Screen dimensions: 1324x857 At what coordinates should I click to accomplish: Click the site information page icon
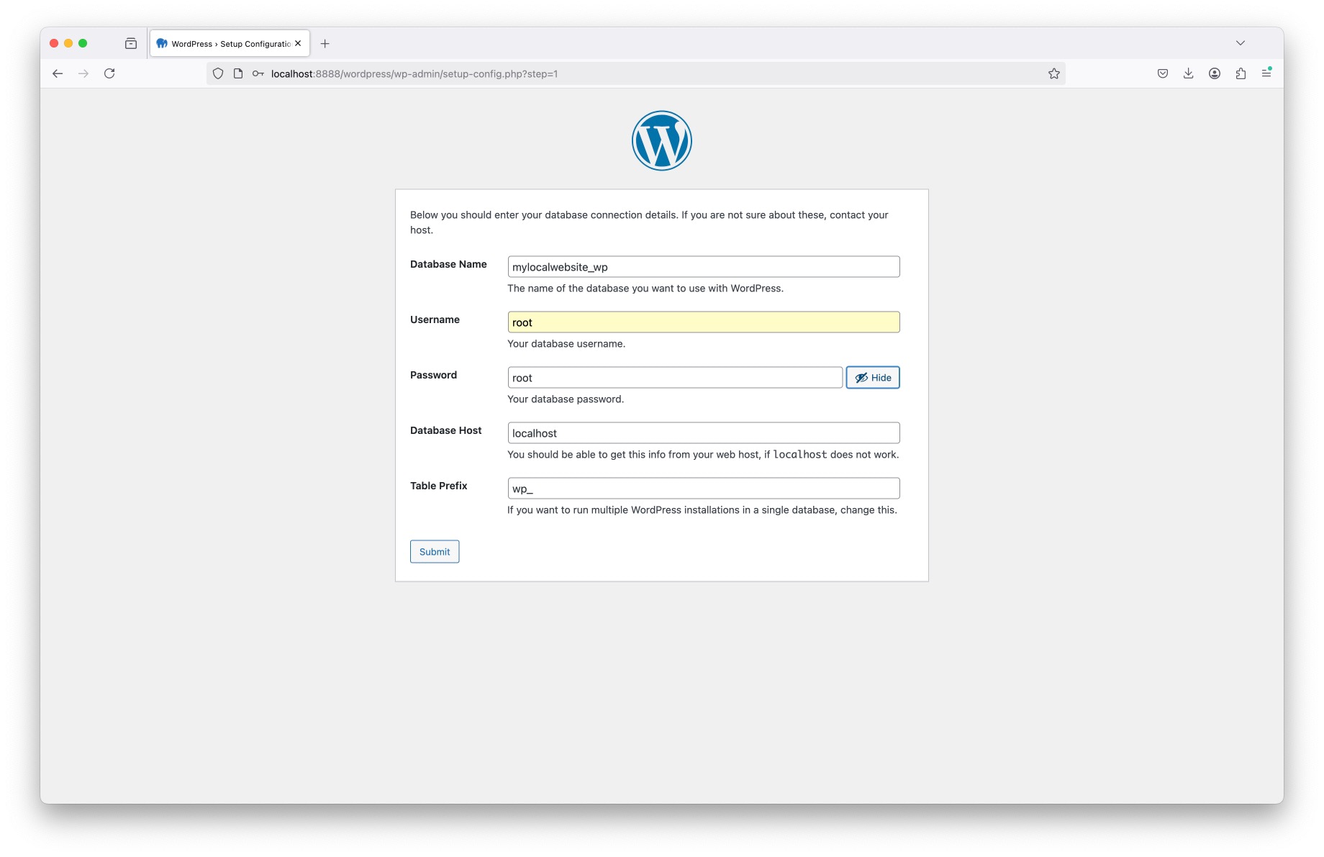(238, 73)
